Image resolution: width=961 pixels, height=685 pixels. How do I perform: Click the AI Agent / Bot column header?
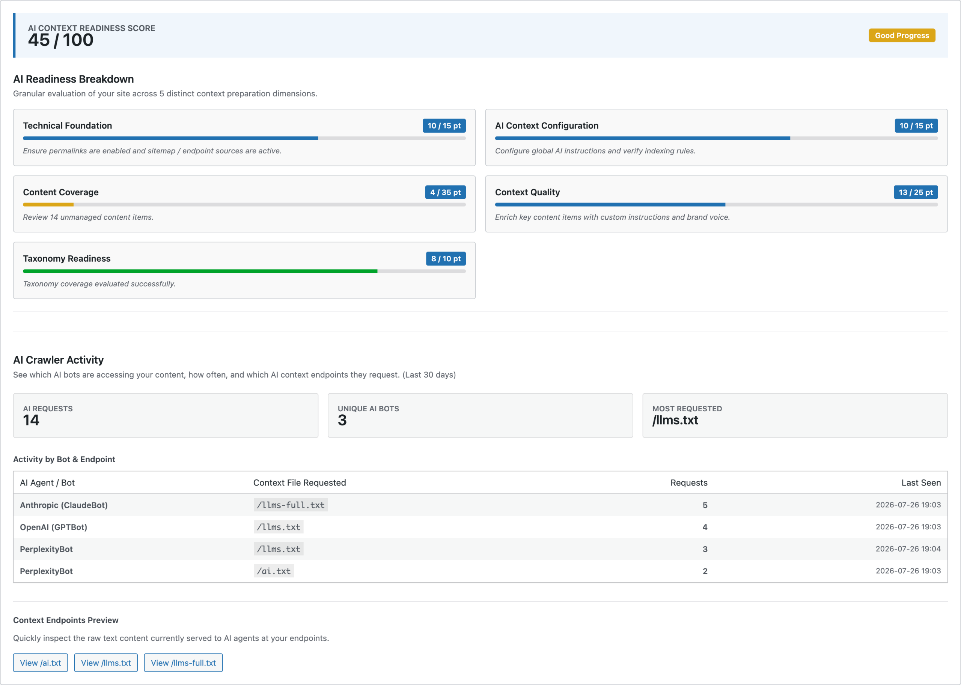[47, 483]
